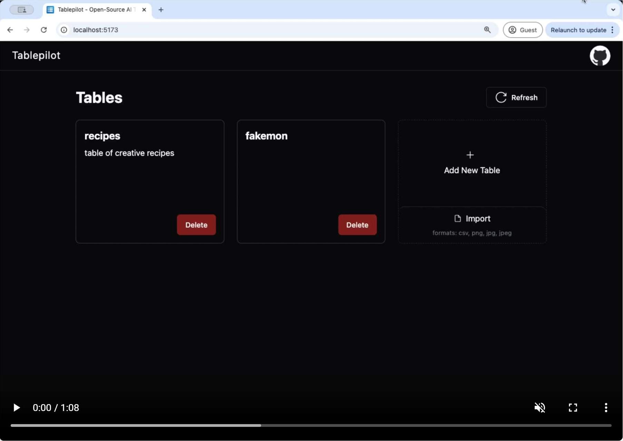Open the GitHub repository icon

point(600,55)
